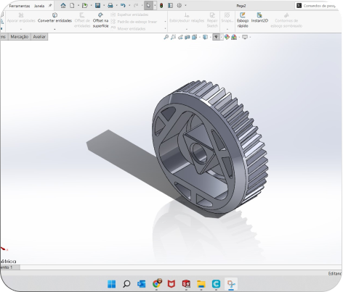Click the Espelhar entidades button
Image resolution: width=343 pixels, height=292 pixels.
[130, 14]
